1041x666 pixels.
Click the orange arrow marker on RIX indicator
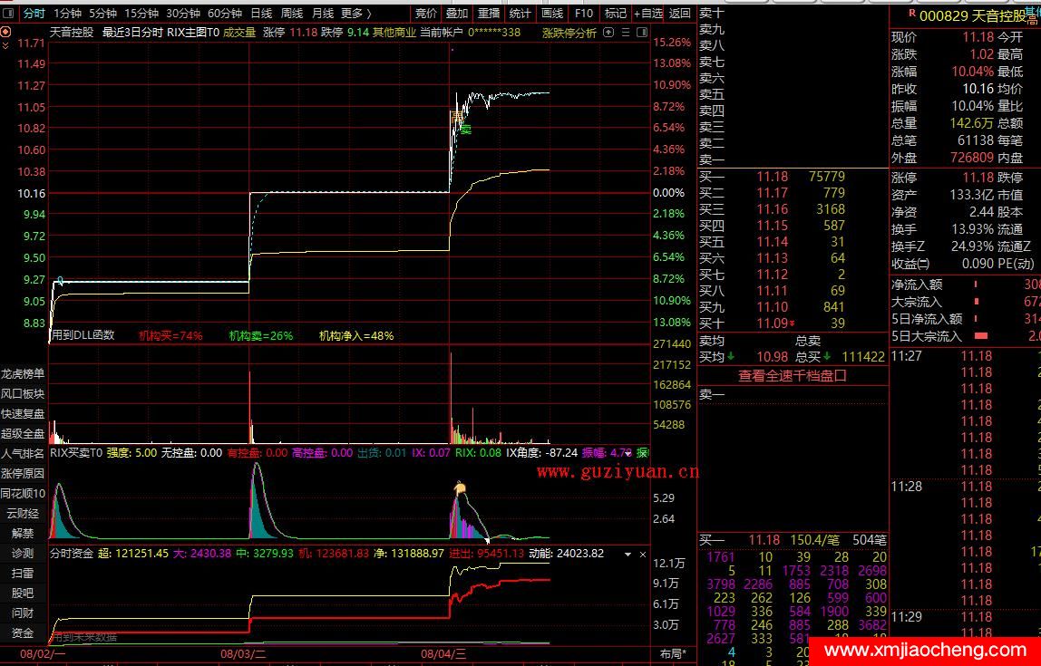click(x=460, y=489)
